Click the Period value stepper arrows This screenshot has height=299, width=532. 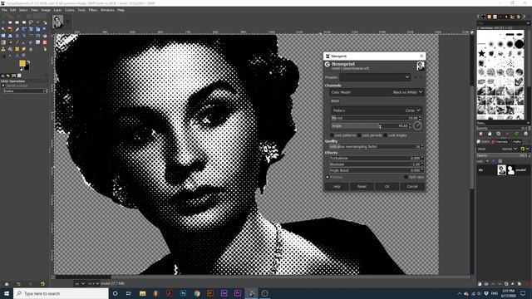click(420, 118)
